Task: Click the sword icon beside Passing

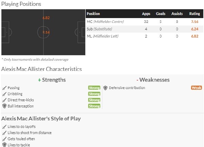Action: (4, 88)
